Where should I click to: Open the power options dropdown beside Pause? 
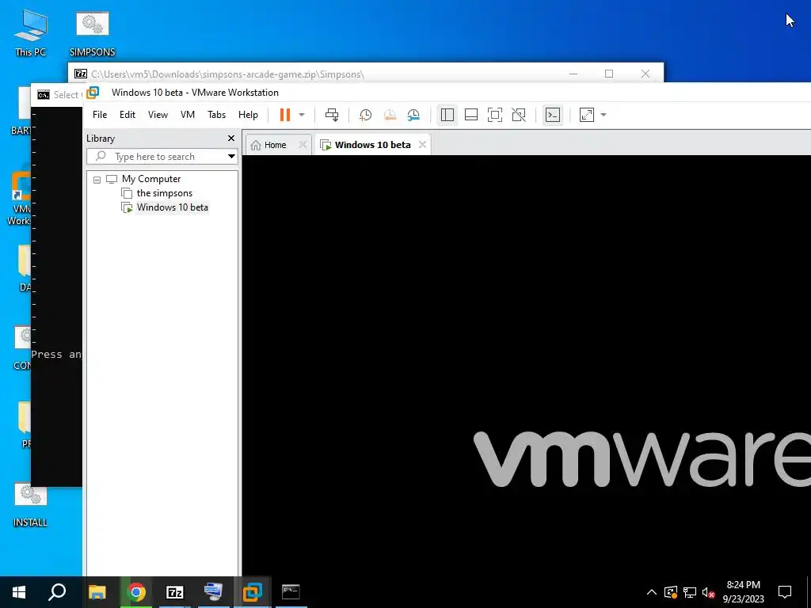click(302, 115)
